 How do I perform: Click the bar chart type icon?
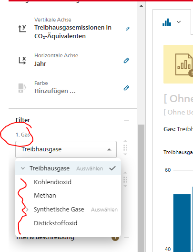click(167, 22)
